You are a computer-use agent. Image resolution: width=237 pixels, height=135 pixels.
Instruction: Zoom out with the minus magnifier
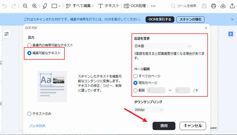25,6
